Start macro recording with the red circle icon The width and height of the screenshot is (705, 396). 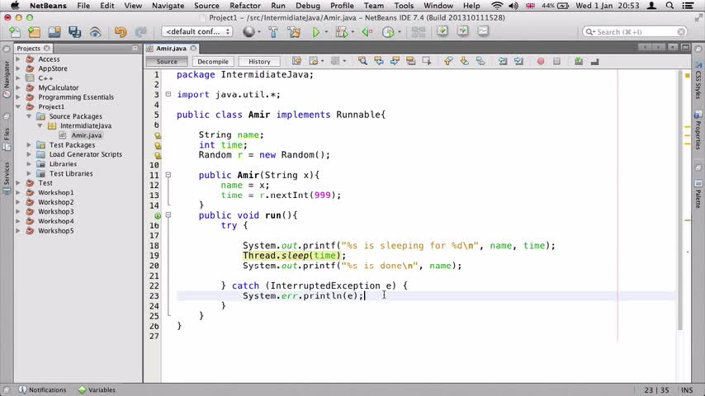(541, 61)
